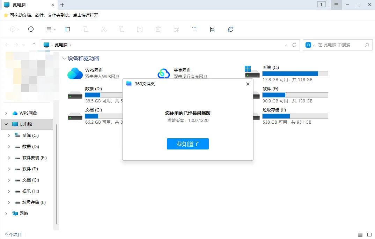The height and width of the screenshot is (239, 375).
Task: Close the 此电脑 tab
Action: coord(53,5)
